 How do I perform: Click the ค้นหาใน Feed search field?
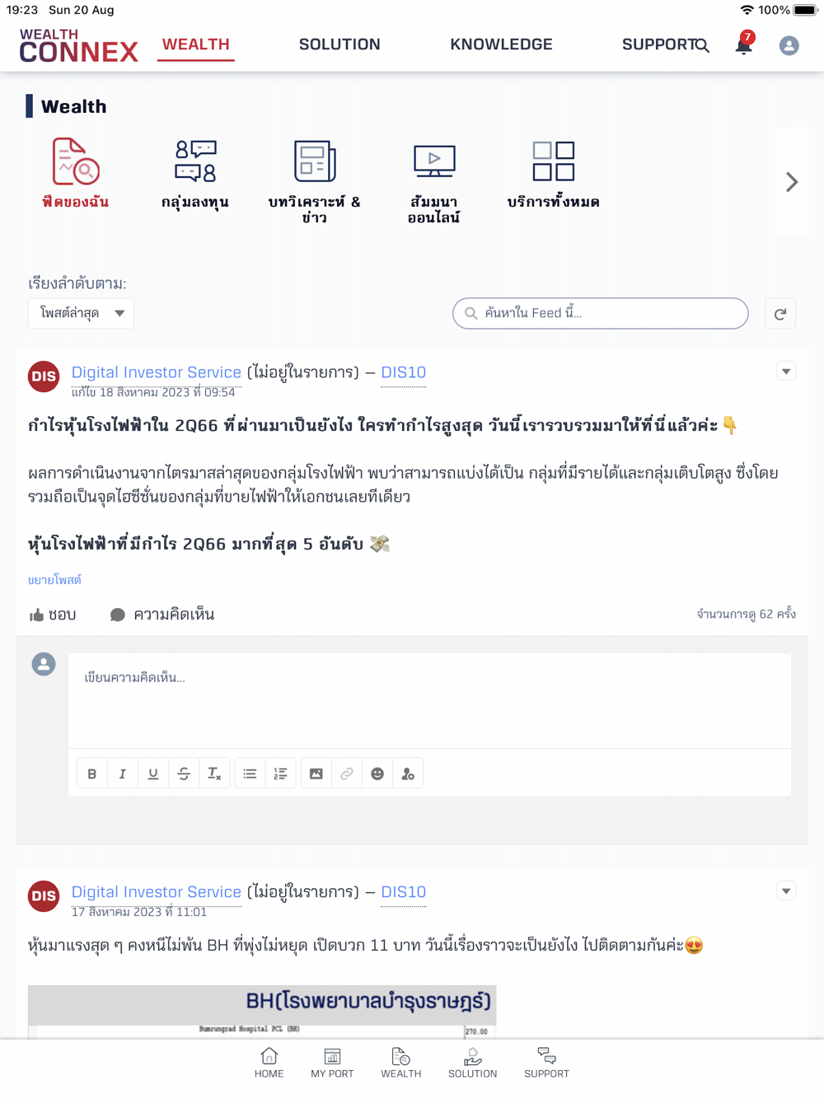(600, 313)
